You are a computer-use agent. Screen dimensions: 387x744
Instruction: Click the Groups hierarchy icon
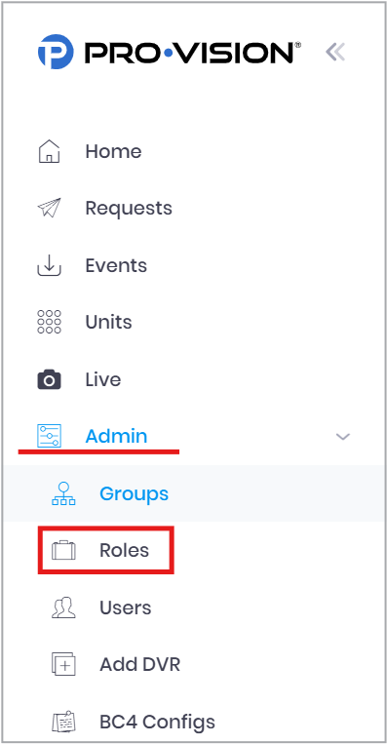[63, 493]
